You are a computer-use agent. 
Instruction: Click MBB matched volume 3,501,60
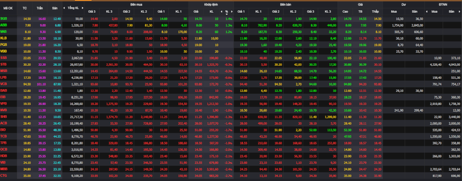coord(212,170)
